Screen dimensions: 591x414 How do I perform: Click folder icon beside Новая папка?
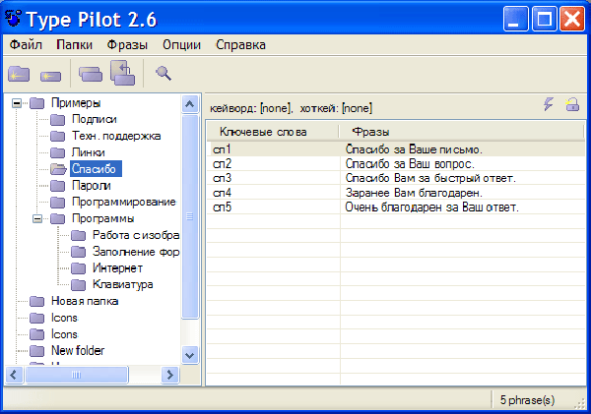click(x=37, y=301)
